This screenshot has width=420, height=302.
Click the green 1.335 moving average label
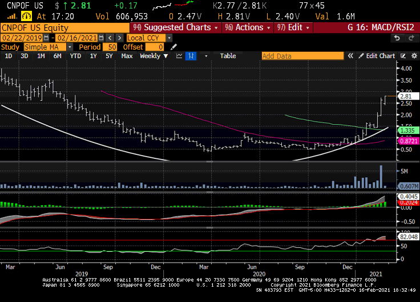pos(408,130)
